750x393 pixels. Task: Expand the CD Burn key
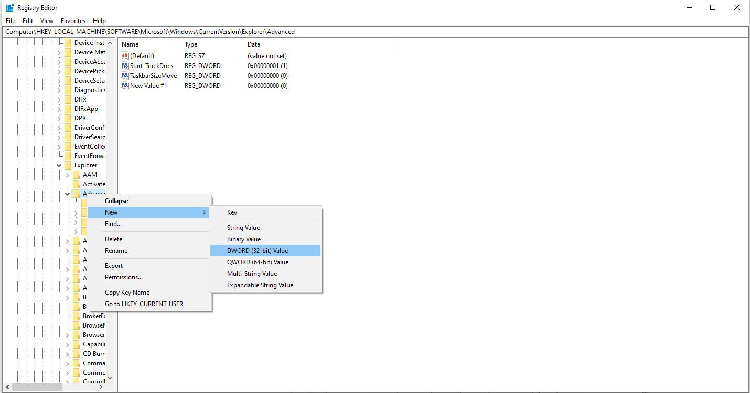click(67, 354)
